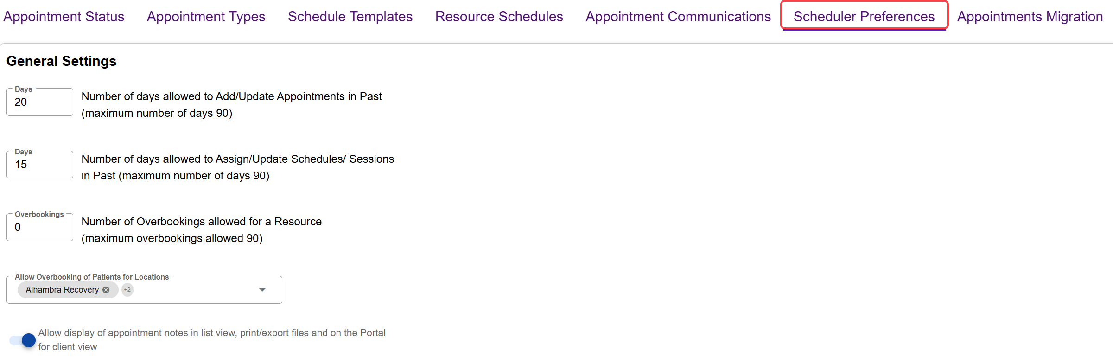The image size is (1113, 357).
Task: Go to Schedule Templates tab
Action: (x=350, y=17)
